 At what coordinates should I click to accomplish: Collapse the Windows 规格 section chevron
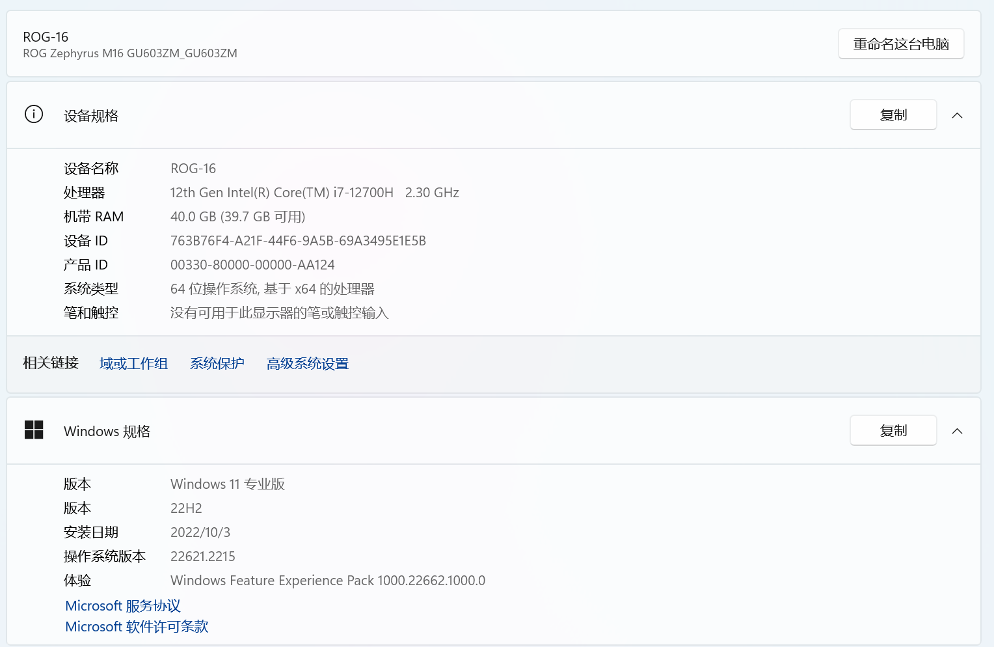tap(957, 431)
